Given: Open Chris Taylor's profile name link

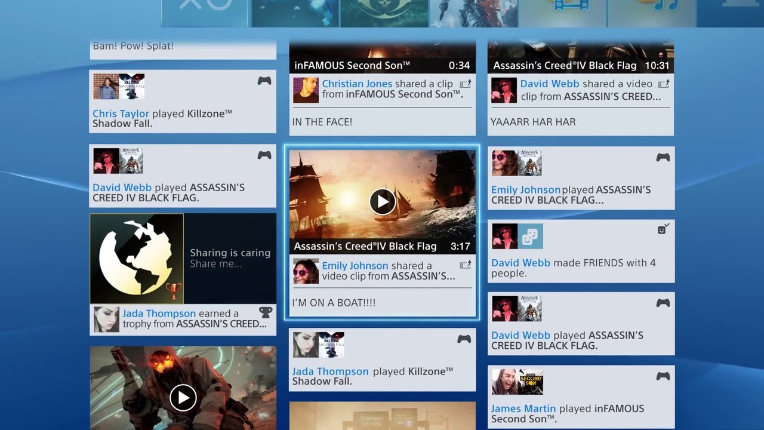Looking at the screenshot, I should pyautogui.click(x=121, y=113).
